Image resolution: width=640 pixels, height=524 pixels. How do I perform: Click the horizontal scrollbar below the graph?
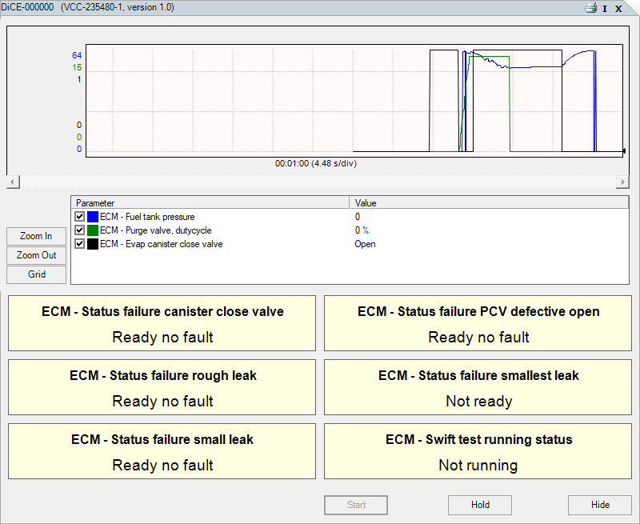tap(320, 182)
